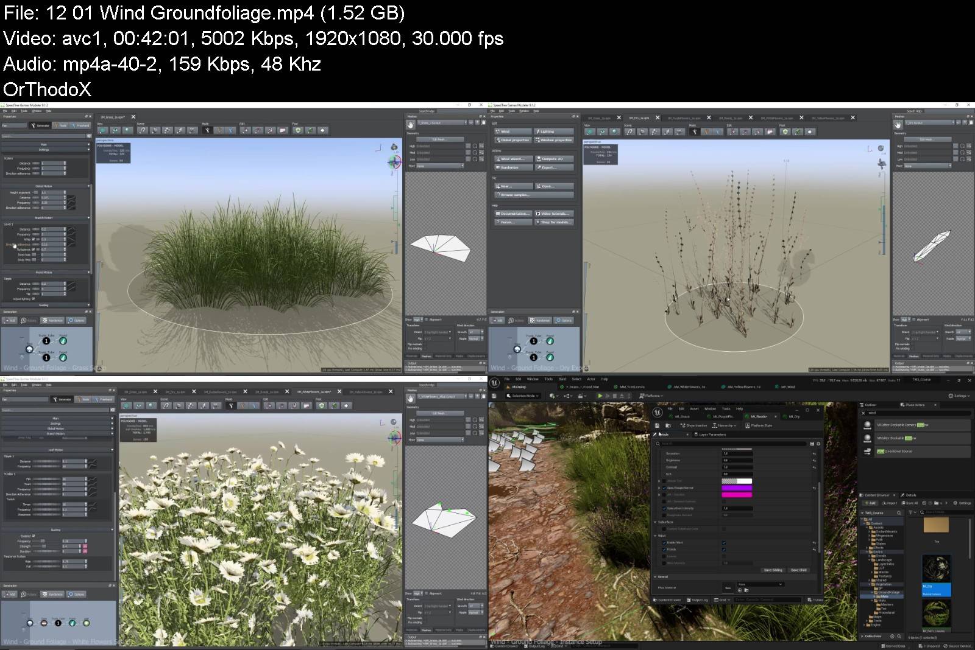Viewport: 975px width, 650px height.
Task: Click Browse samples button in dry plant window
Action: [534, 195]
